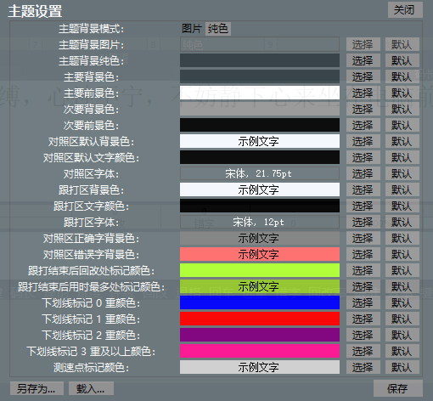Image resolution: width=433 pixels, height=401 pixels.
Task: Click 选择 for 次要背景色
Action: coord(363,109)
